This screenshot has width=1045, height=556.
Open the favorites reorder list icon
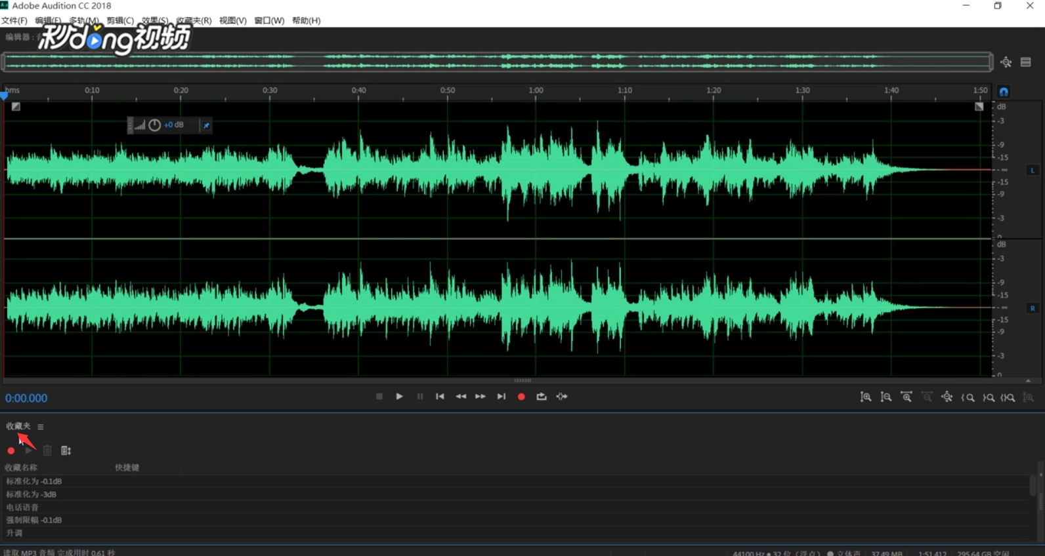tap(66, 450)
